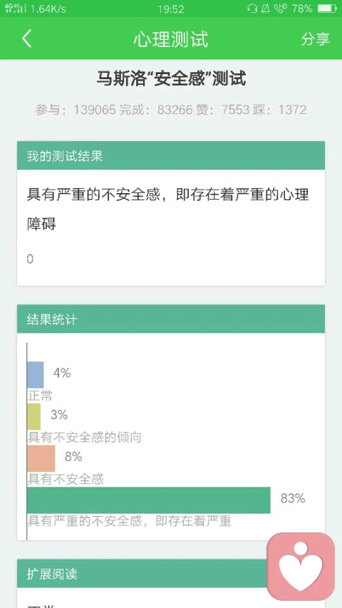Click the blue 4% 正常 bar
342x608 pixels.
[36, 375]
